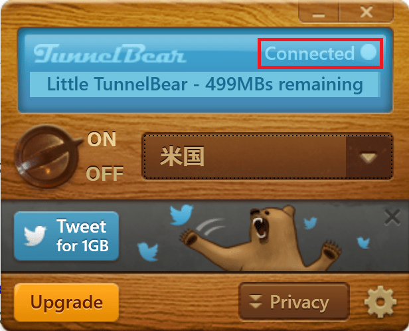Click the roaring bear illustration
Screen dimensions: 409x331
pyautogui.click(x=260, y=239)
